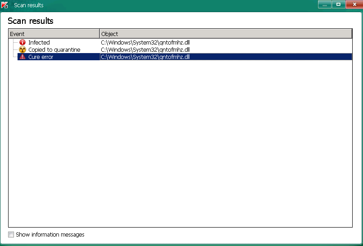The image size is (363, 246).
Task: Click empty space in the results list
Action: (180, 144)
